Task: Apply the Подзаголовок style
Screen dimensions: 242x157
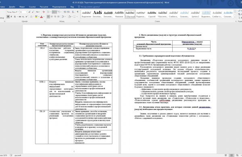Action: pos(141,14)
